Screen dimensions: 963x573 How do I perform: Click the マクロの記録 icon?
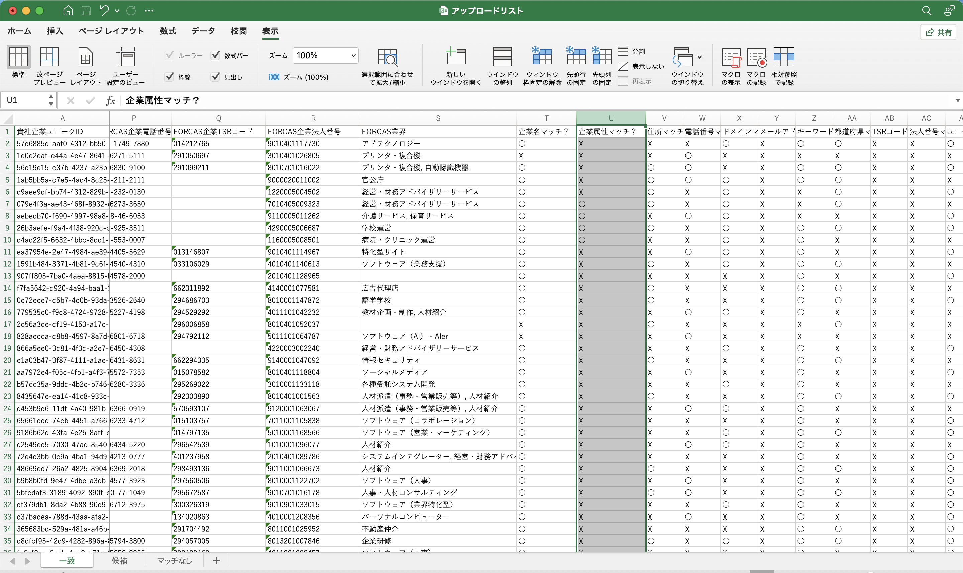coord(756,58)
